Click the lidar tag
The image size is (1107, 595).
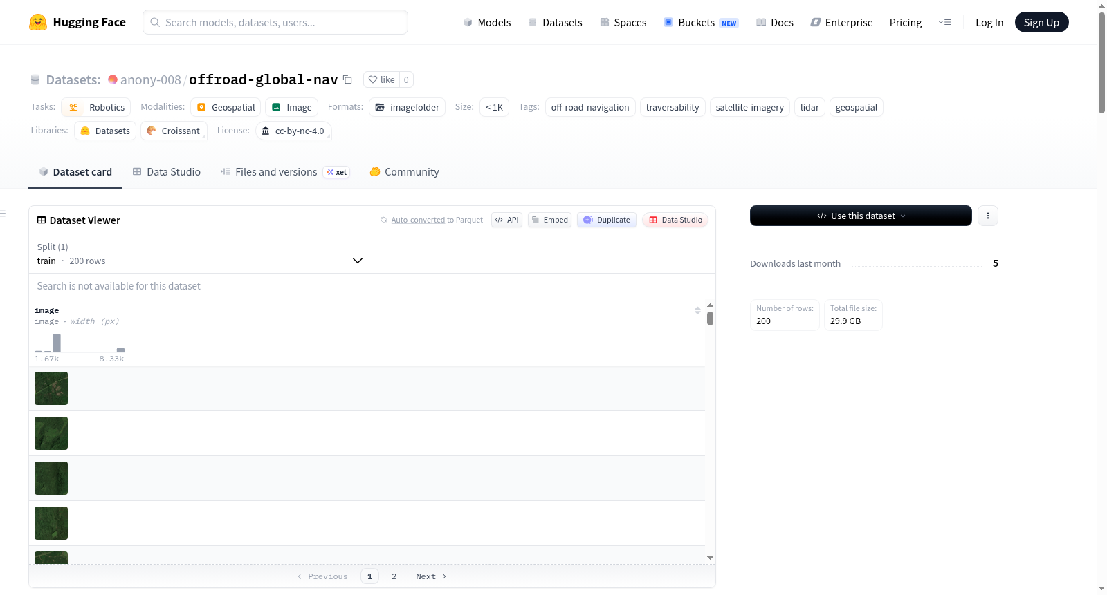pos(809,107)
